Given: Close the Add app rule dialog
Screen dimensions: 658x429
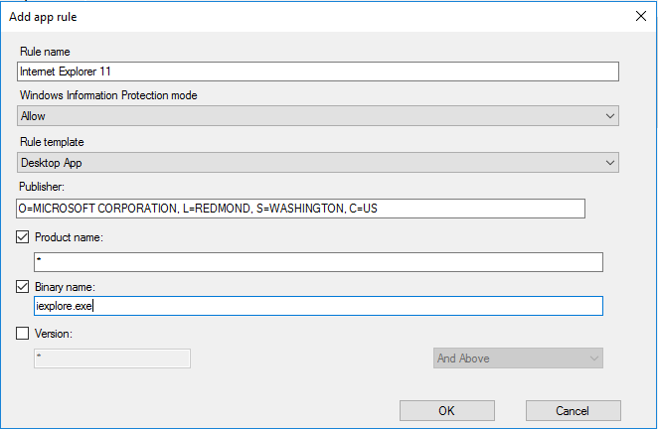Looking at the screenshot, I should pyautogui.click(x=641, y=16).
